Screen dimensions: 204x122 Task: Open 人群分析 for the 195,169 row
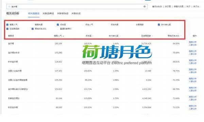click(193, 45)
